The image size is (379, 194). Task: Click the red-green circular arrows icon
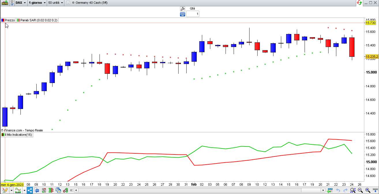(359, 3)
